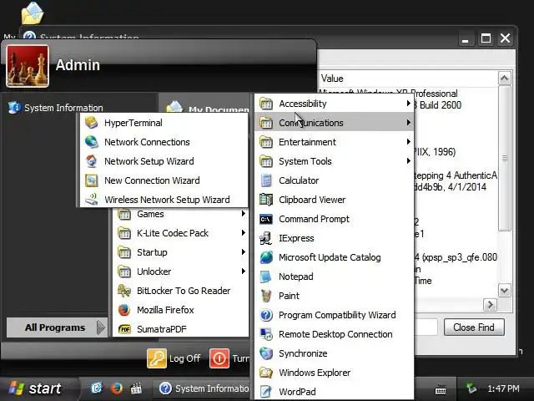534x401 pixels.
Task: Click the Find what input field
Action: 426,327
